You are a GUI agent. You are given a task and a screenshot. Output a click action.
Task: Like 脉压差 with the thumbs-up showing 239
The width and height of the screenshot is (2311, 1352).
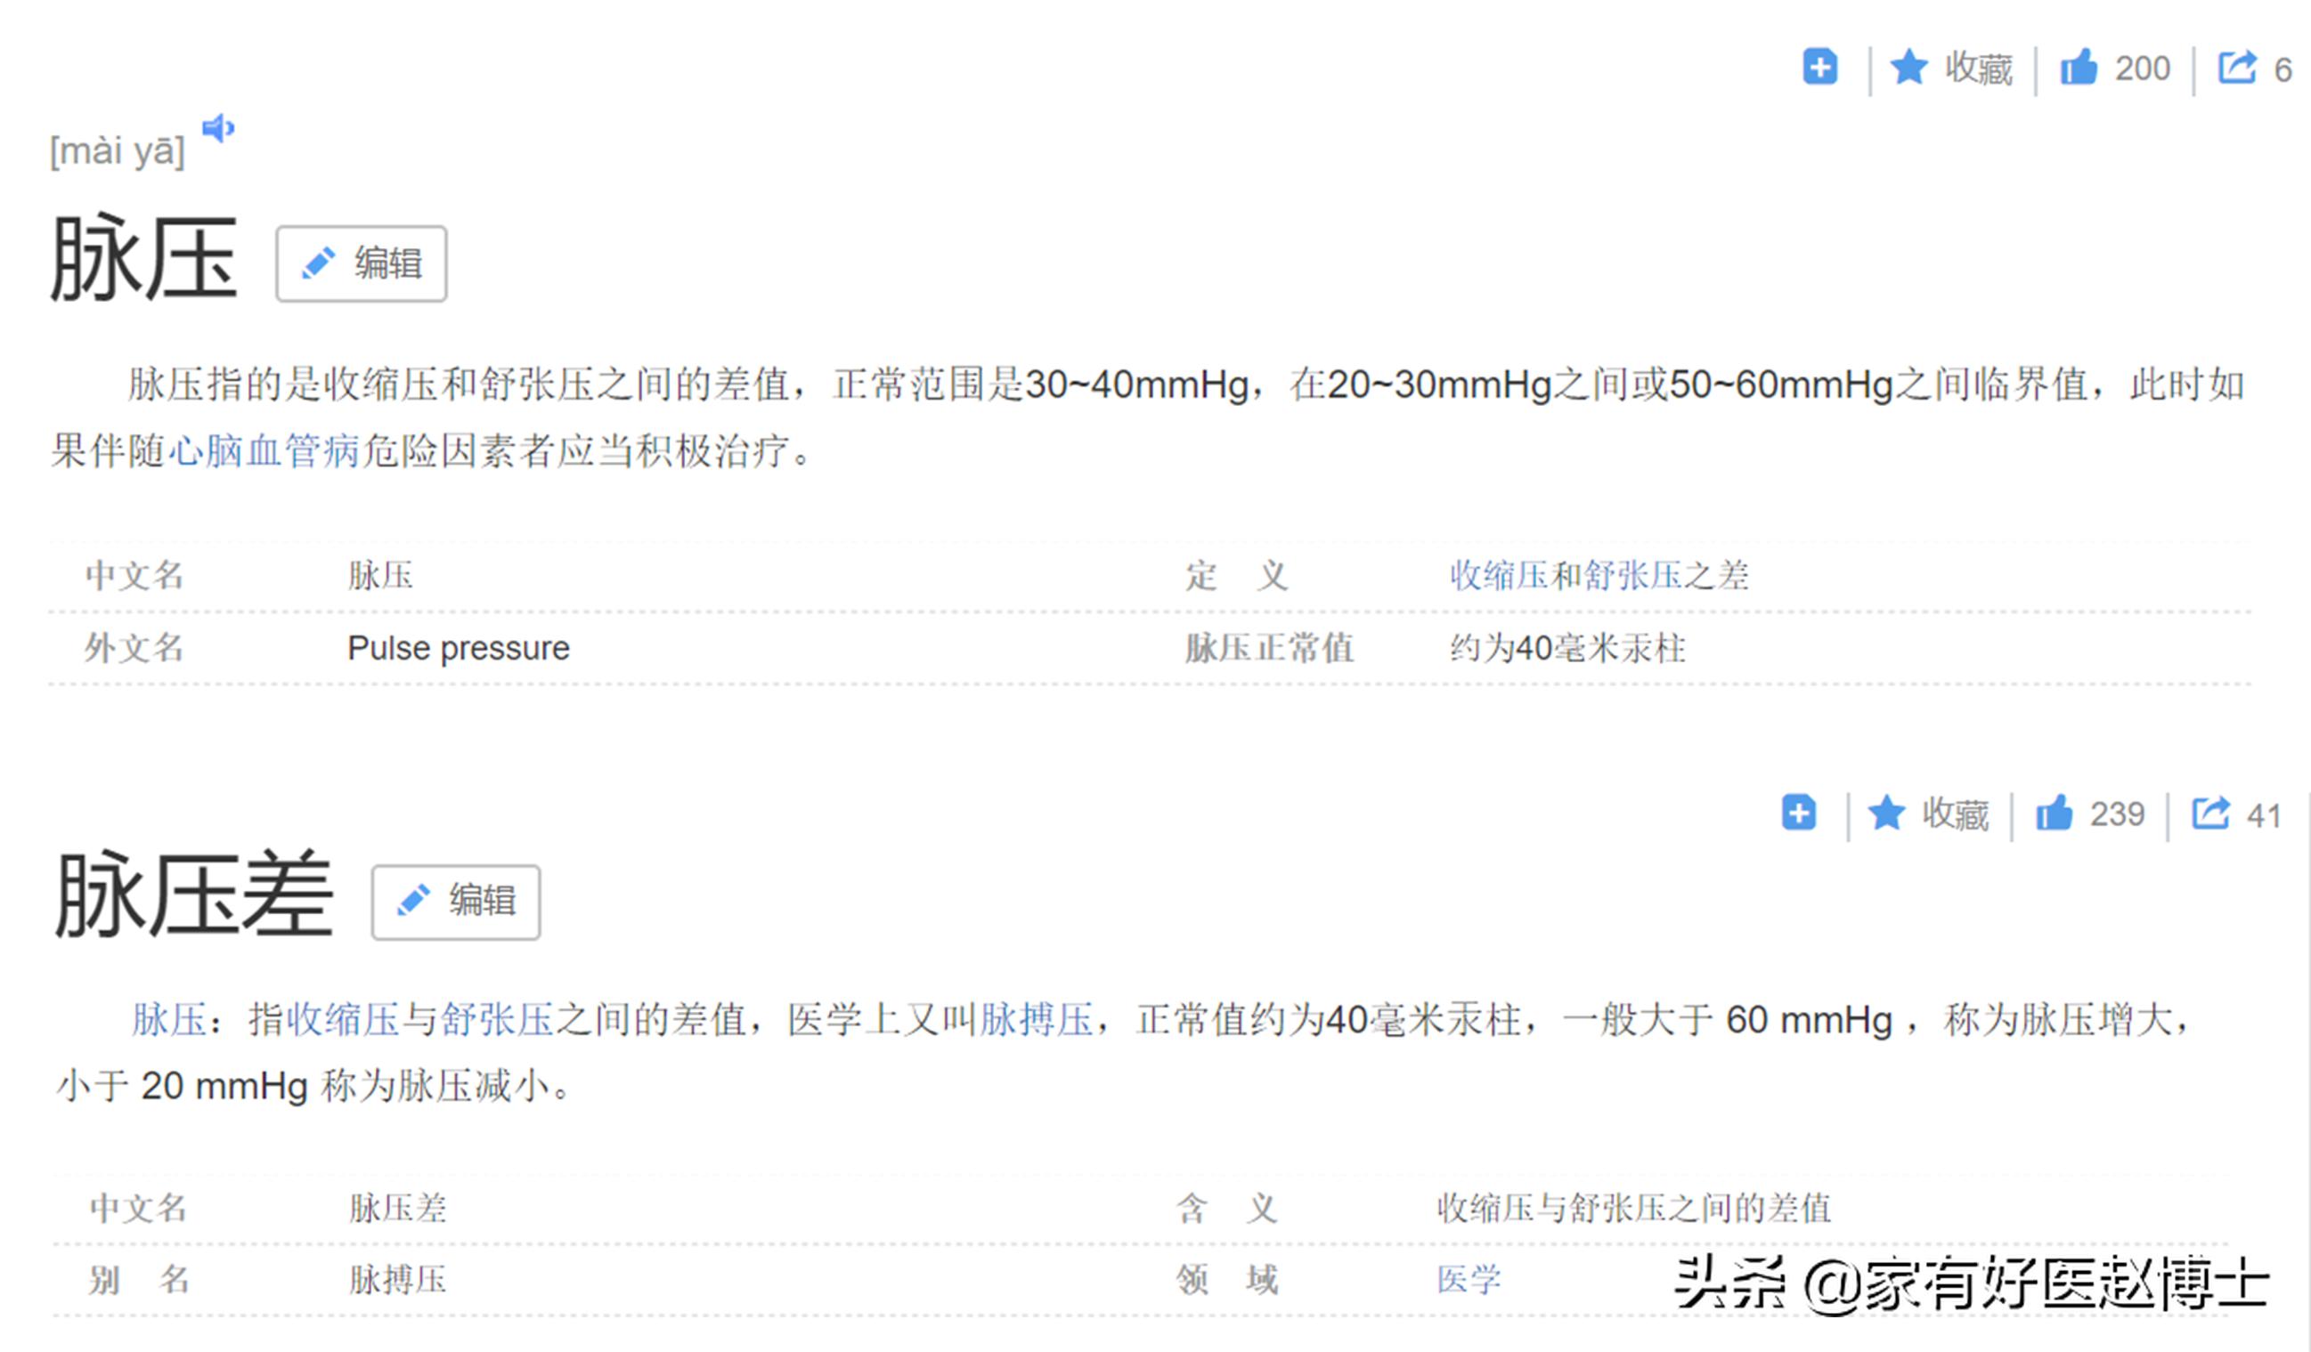(2057, 813)
